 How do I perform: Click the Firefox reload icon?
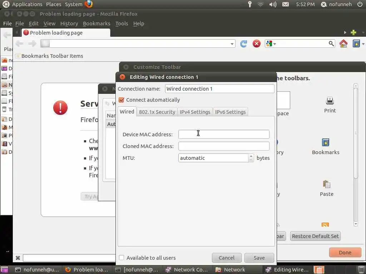[x=243, y=44]
